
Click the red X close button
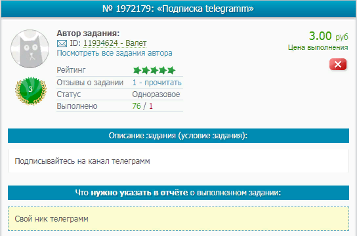(338, 64)
